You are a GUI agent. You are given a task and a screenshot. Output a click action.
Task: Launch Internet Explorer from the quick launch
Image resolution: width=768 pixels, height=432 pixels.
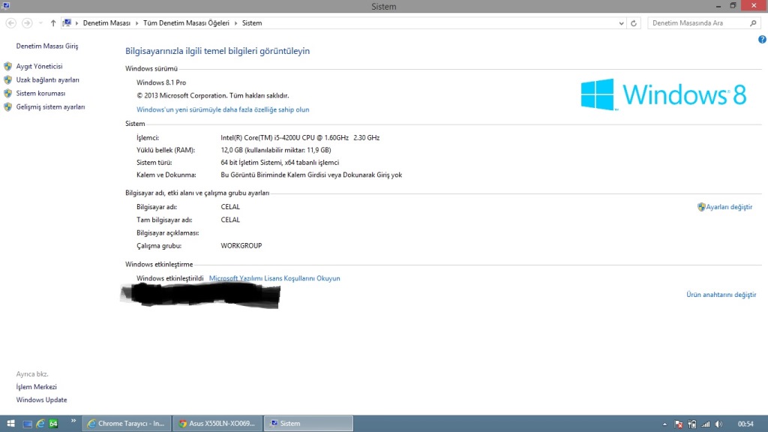coord(40,424)
